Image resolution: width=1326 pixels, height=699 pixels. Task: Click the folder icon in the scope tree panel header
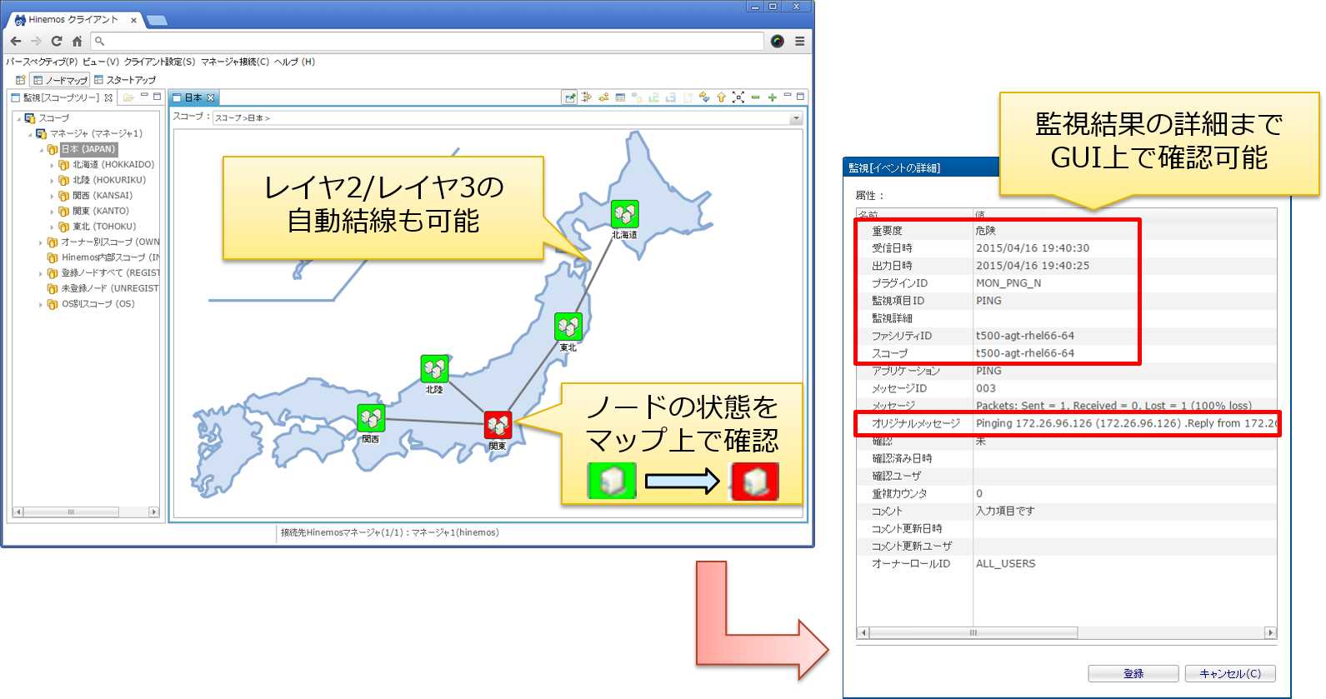[128, 97]
